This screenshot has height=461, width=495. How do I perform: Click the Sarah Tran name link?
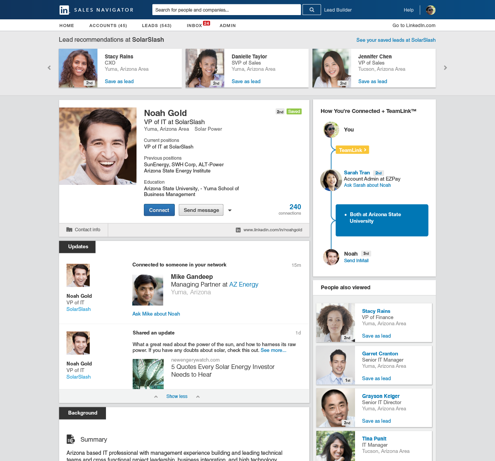[x=357, y=172]
